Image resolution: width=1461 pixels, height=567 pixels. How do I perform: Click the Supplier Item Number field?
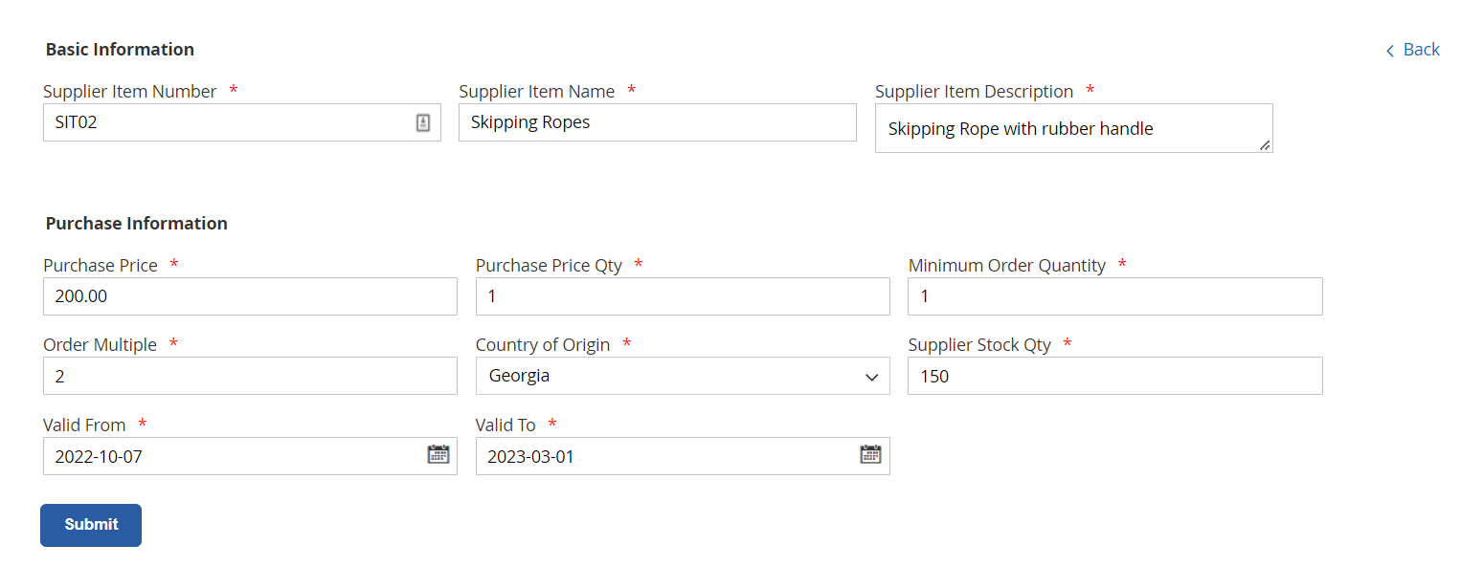tap(225, 122)
